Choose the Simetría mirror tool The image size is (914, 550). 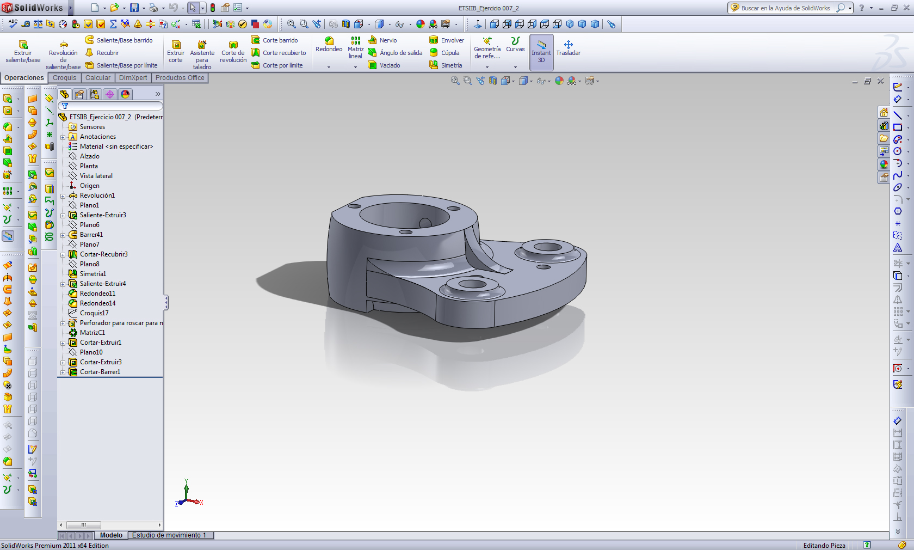click(446, 65)
